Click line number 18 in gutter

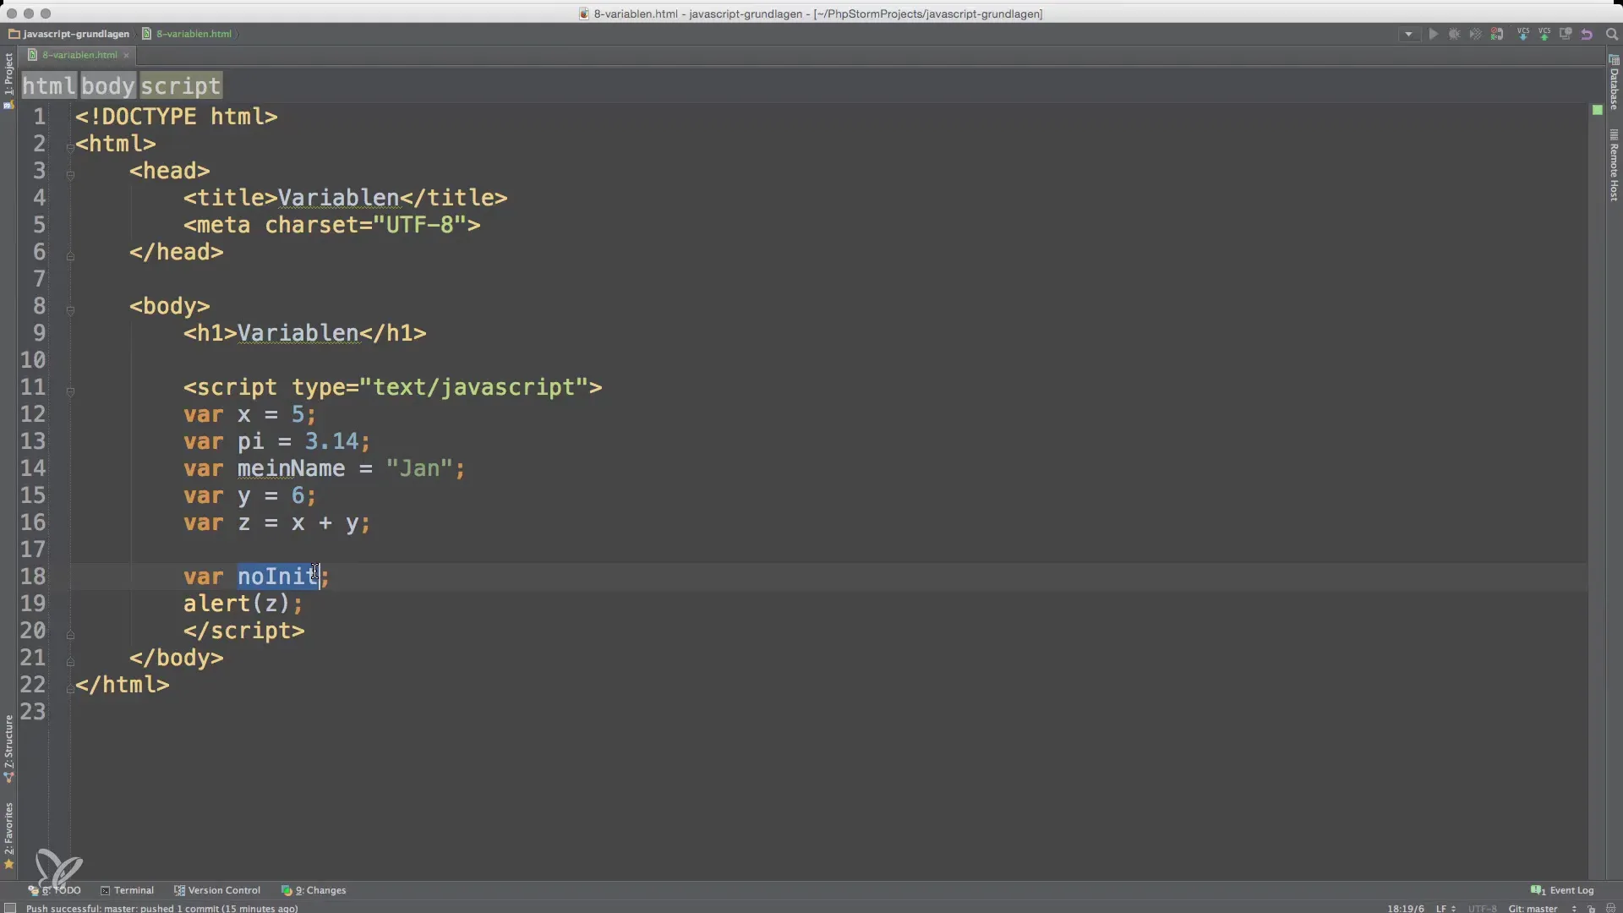(33, 577)
